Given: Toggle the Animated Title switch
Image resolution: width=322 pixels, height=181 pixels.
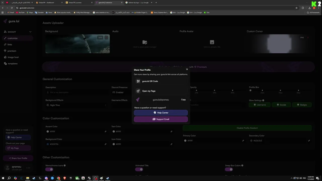Looking at the screenshot, I should (139, 169).
